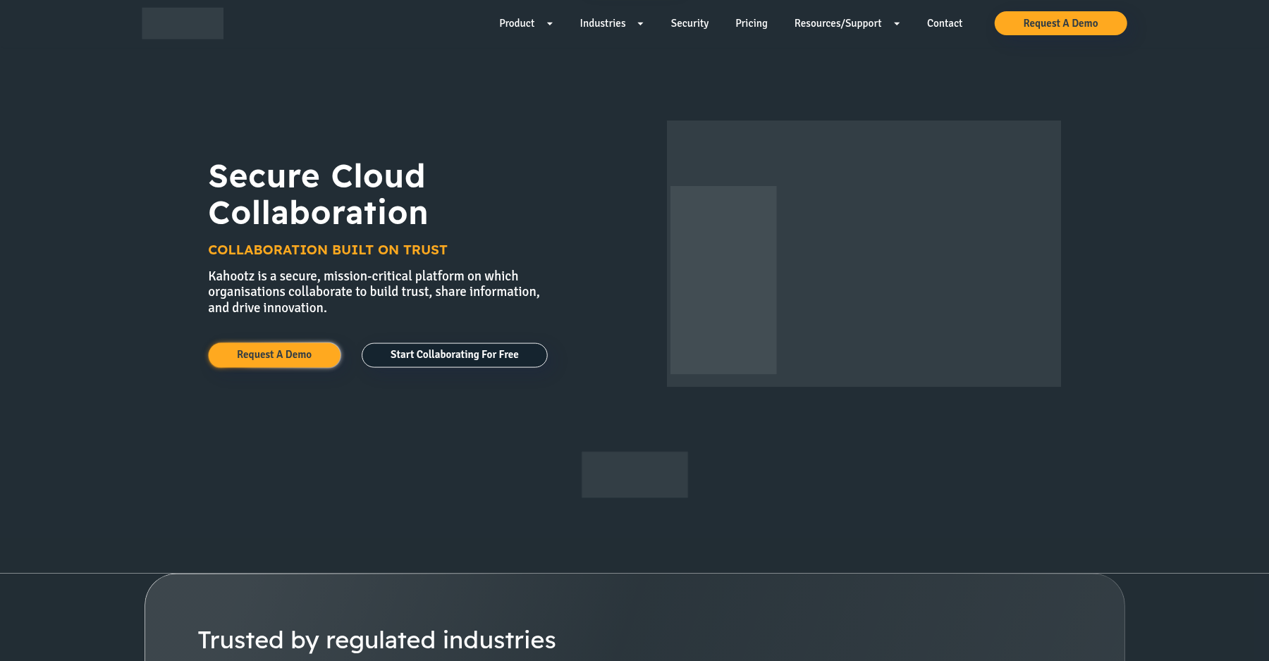Expand the Product dropdown arrow
Screen dimensions: 1269x661
click(x=550, y=24)
